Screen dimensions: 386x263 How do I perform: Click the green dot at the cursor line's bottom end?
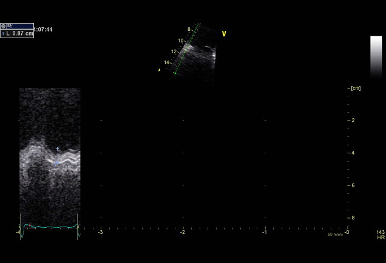pos(175,74)
